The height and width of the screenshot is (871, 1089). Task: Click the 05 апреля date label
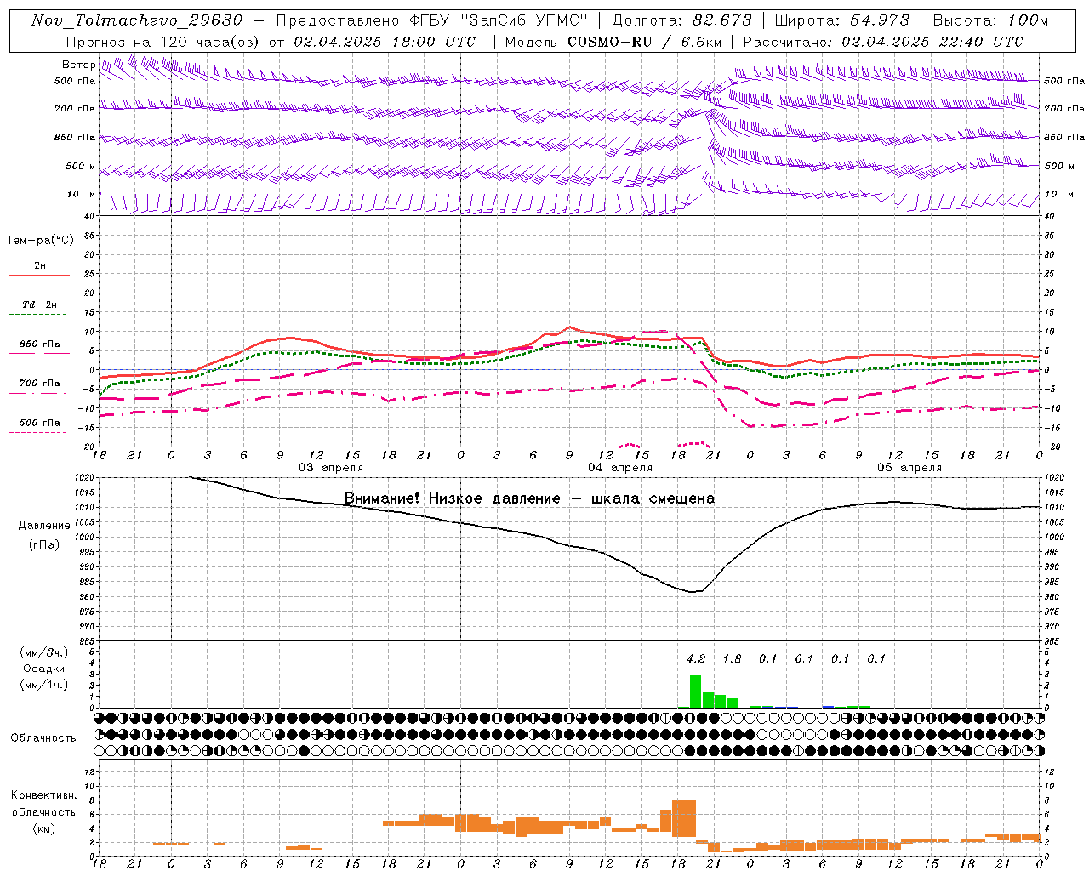909,468
